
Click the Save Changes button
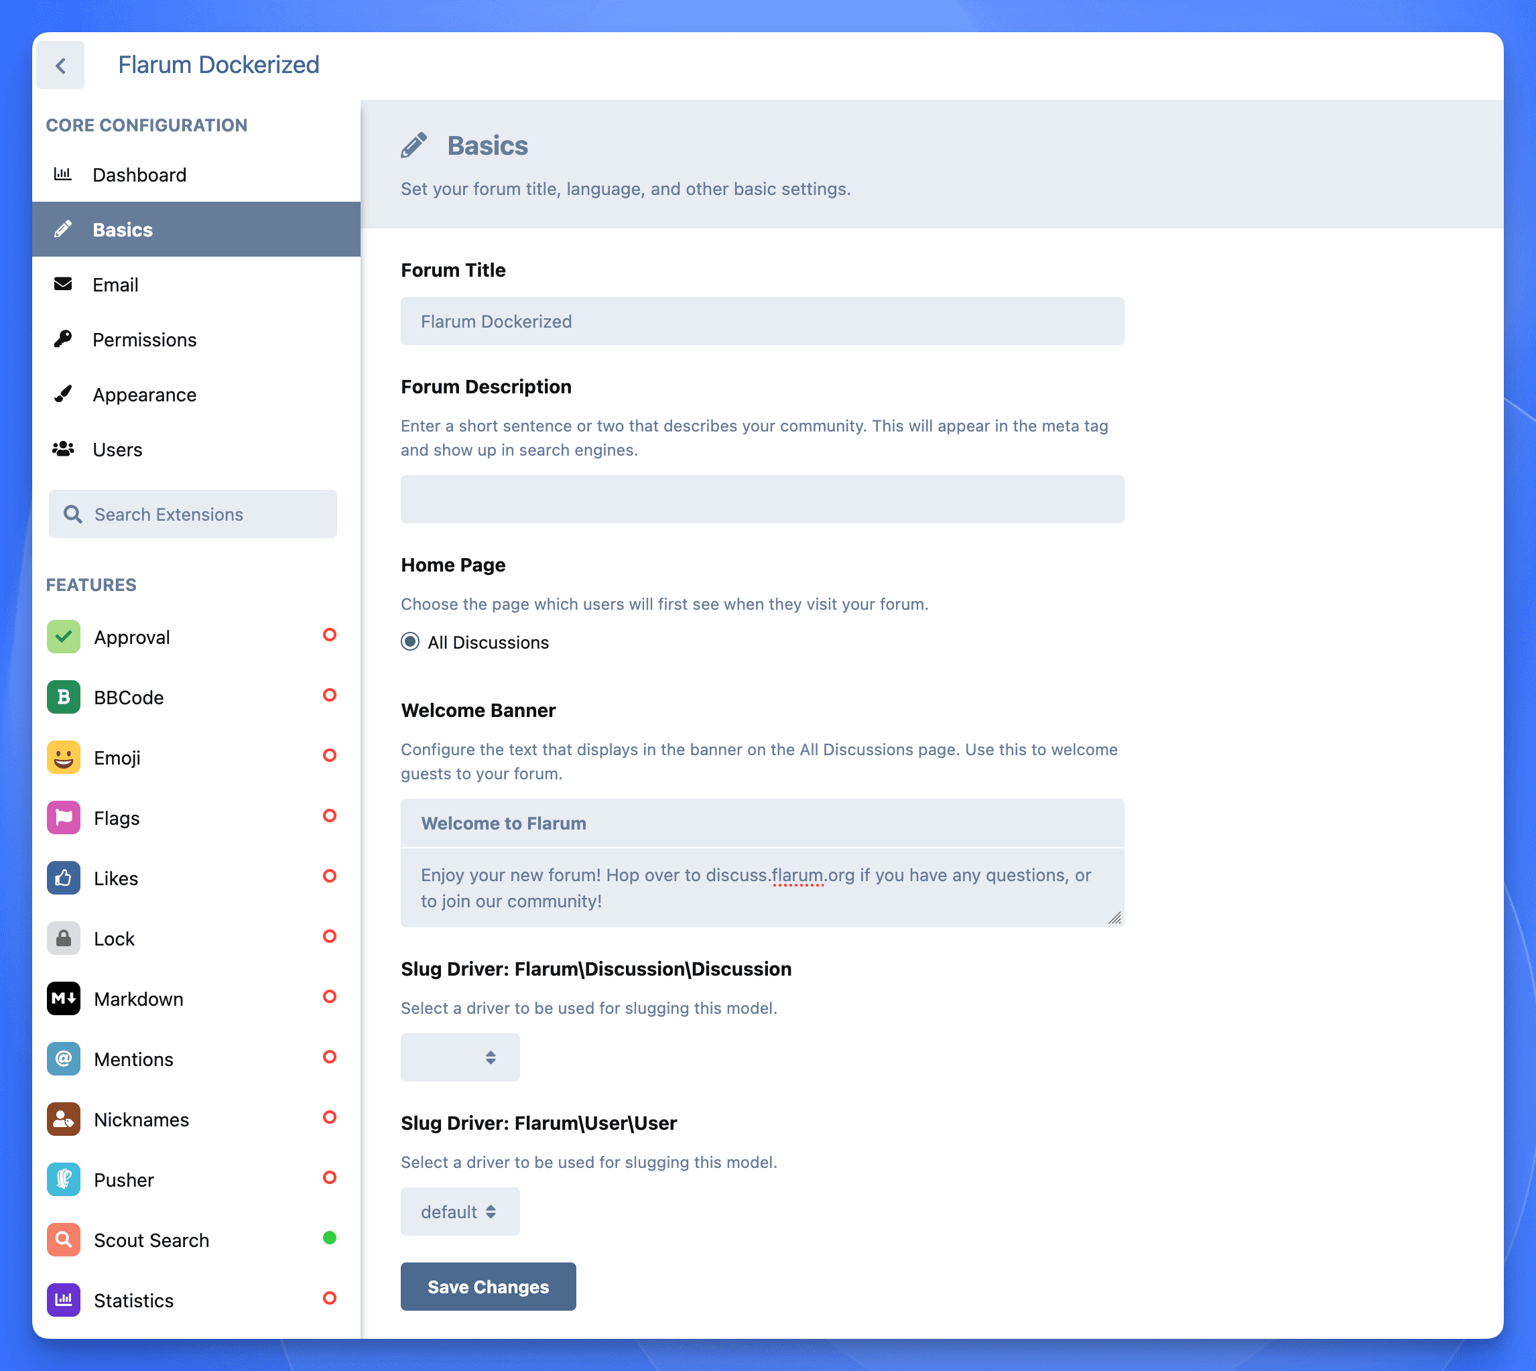point(488,1287)
